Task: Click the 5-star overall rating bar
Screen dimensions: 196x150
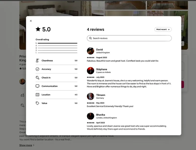Action: [x=57, y=43]
